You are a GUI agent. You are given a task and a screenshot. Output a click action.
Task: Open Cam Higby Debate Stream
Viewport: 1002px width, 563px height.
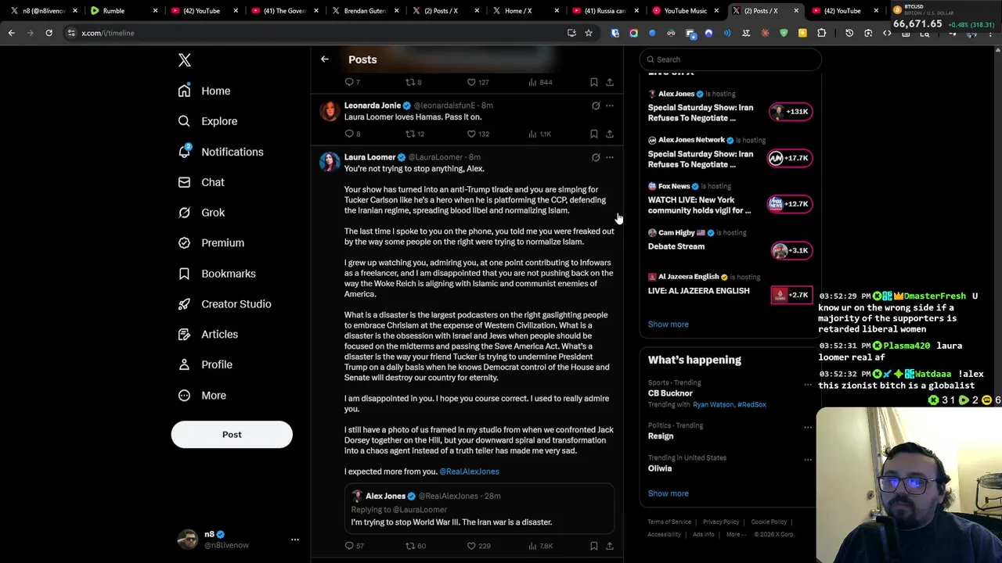tap(730, 244)
